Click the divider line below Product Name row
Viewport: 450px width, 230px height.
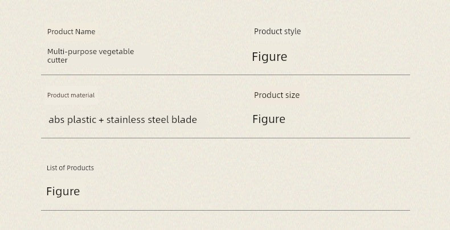(x=226, y=75)
